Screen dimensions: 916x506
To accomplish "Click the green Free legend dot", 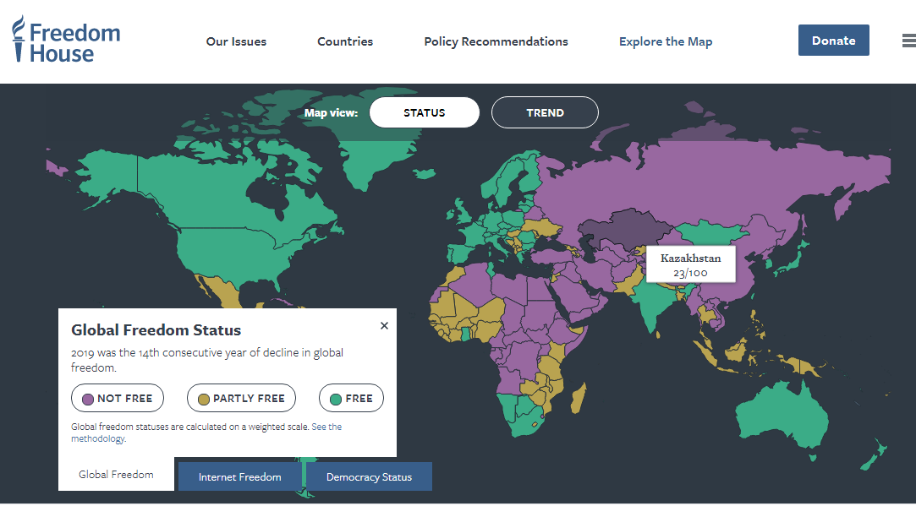I will tap(335, 400).
